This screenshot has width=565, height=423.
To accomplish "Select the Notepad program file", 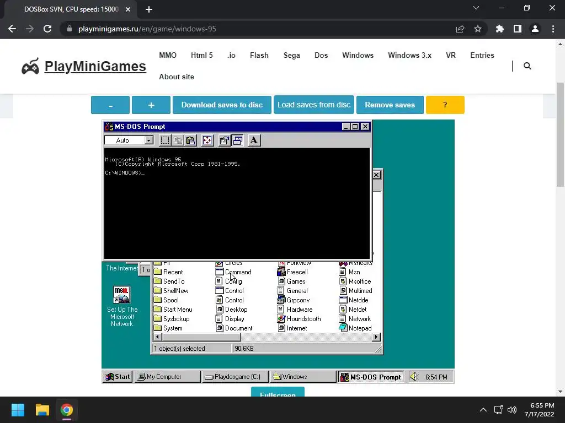I will (x=355, y=328).
